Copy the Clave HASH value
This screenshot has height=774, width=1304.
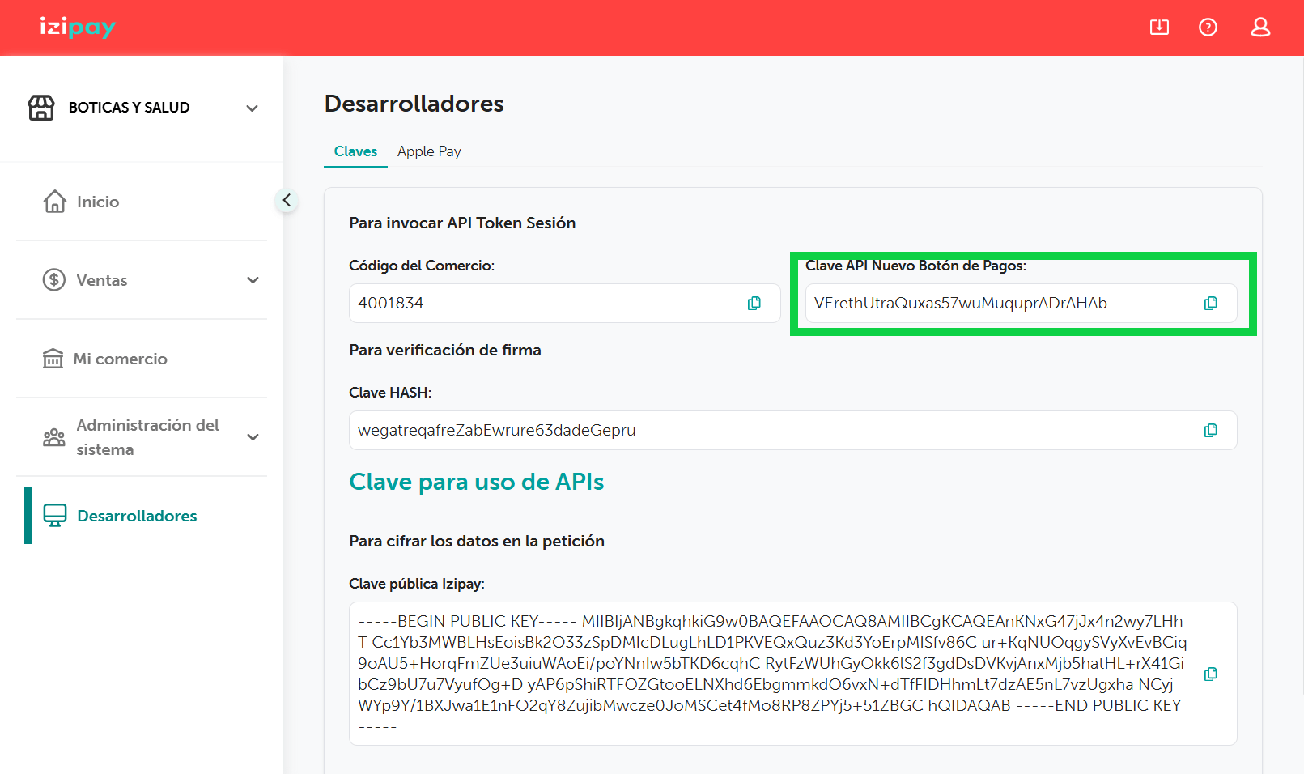1210,431
